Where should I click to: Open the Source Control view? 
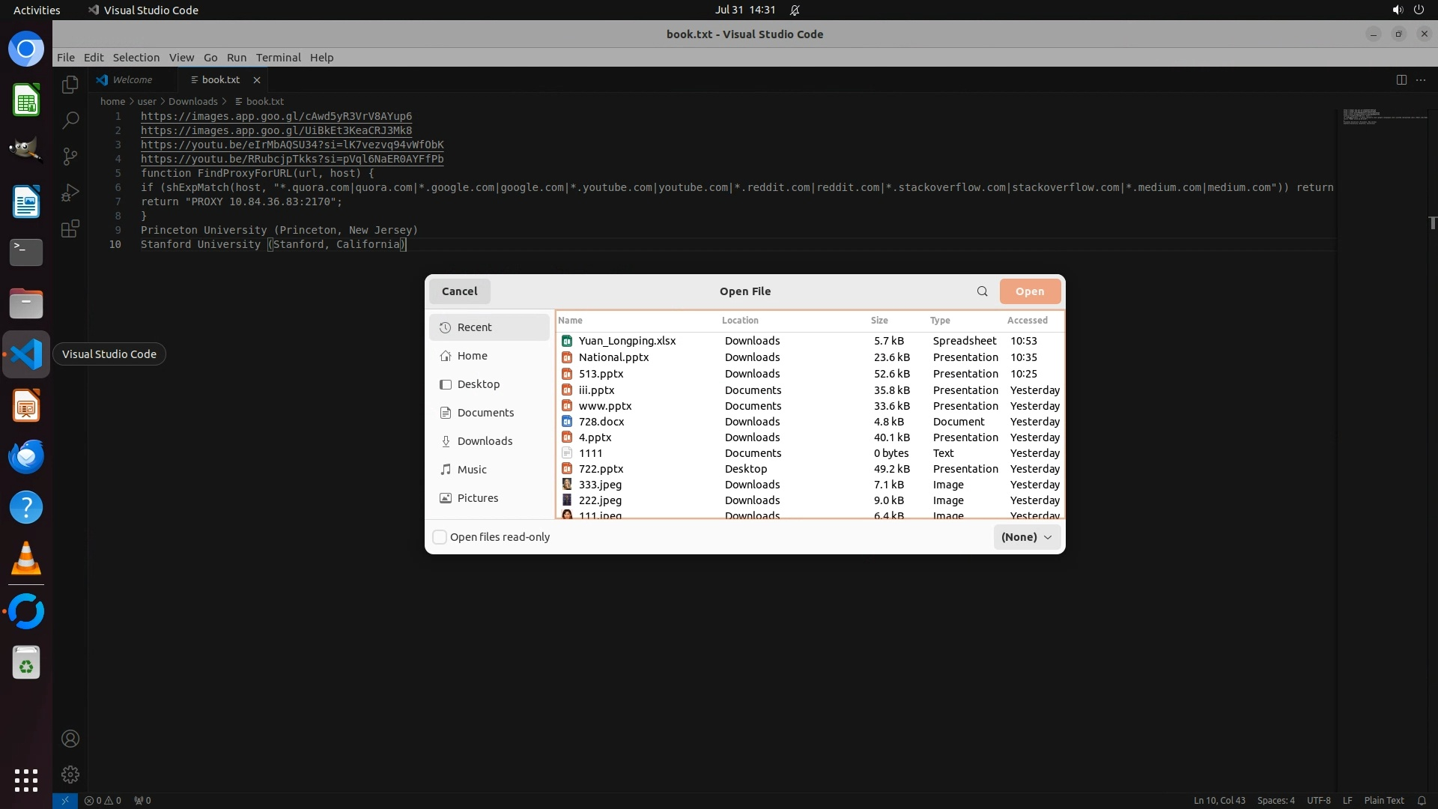(70, 156)
